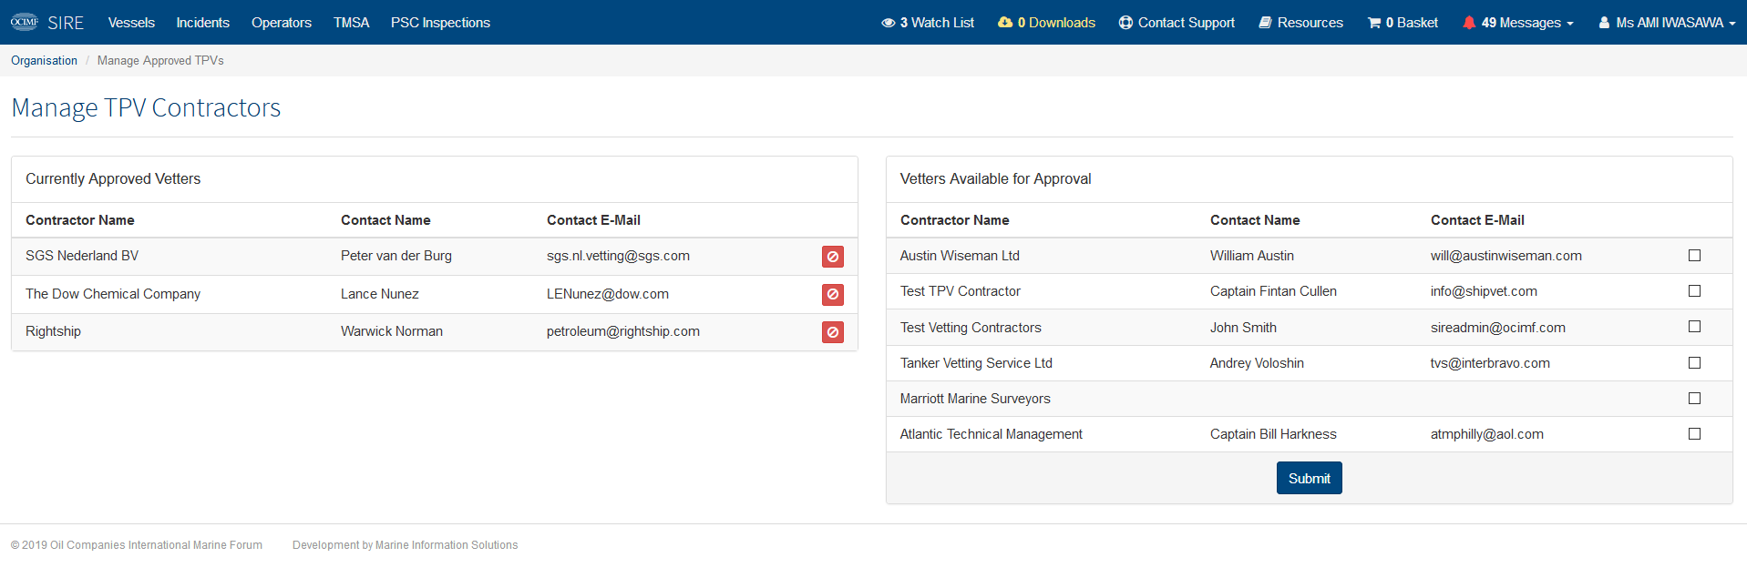Click the Manage TPV Contractors heading
1747x588 pixels.
(146, 107)
